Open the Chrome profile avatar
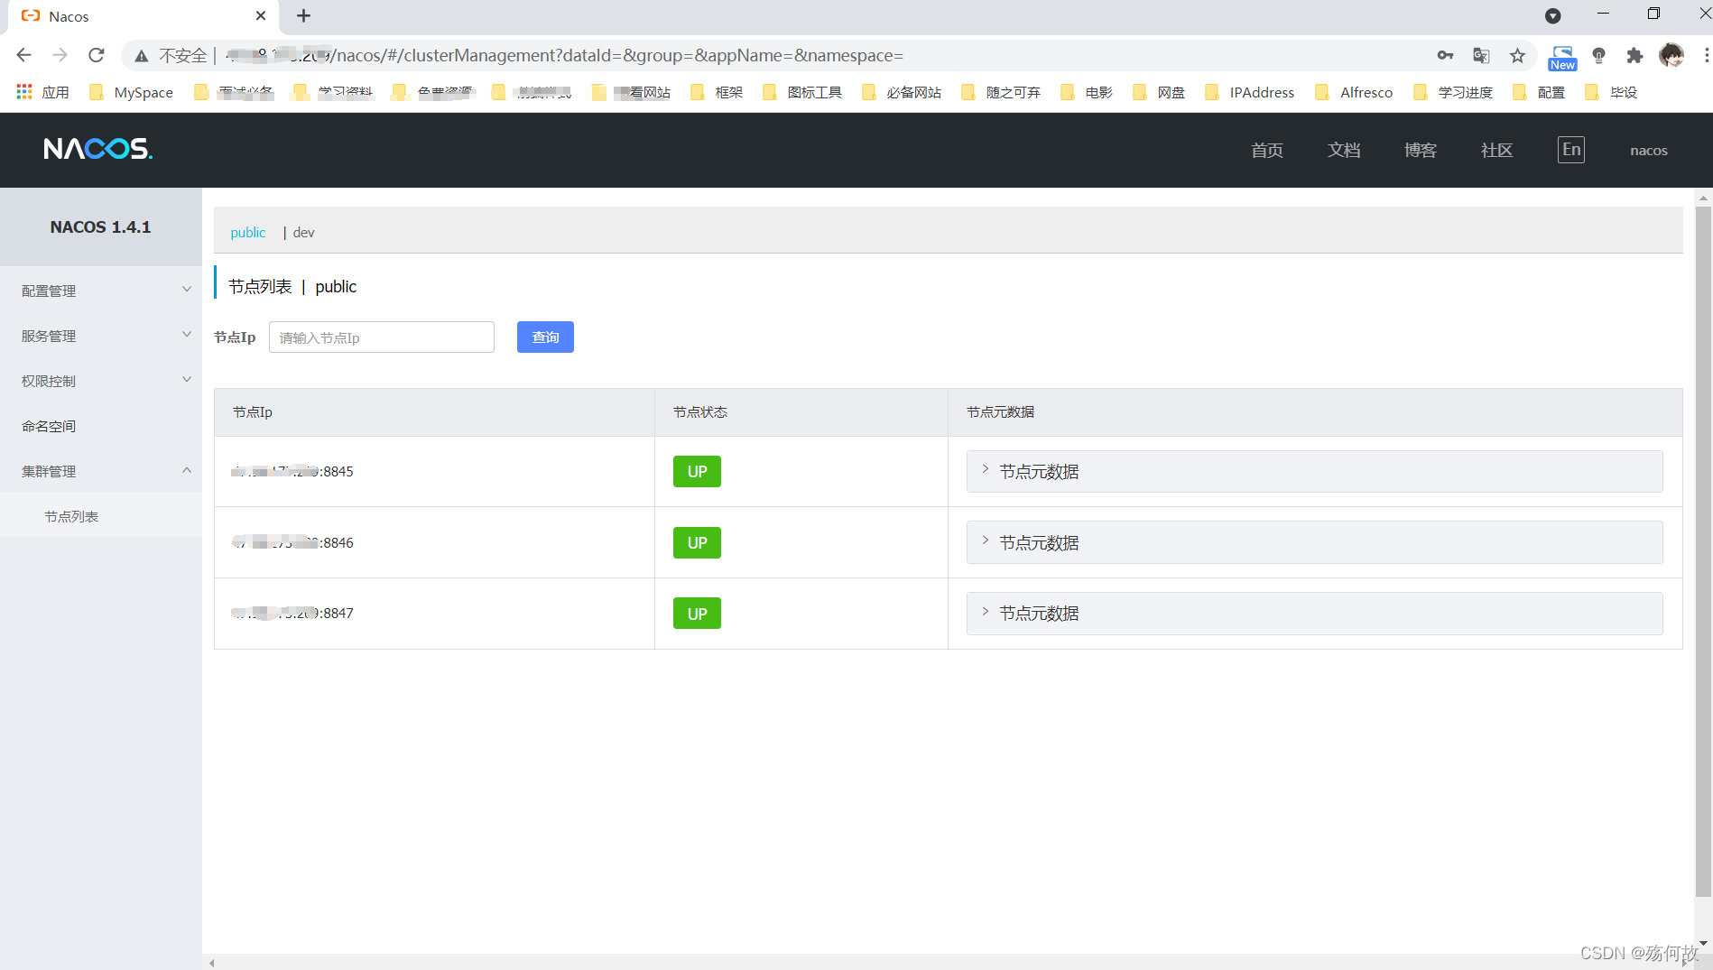The image size is (1713, 970). [x=1671, y=55]
